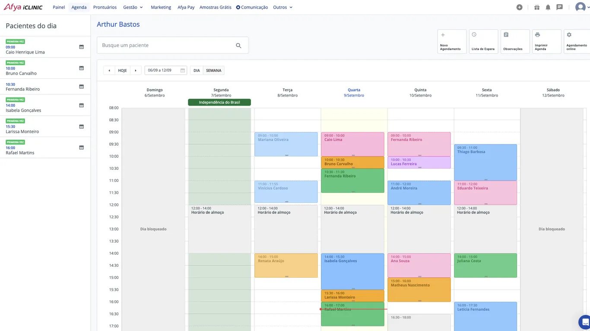Screen dimensions: 590x331
Task: Open the Prontuários menu item
Action: 105,7
